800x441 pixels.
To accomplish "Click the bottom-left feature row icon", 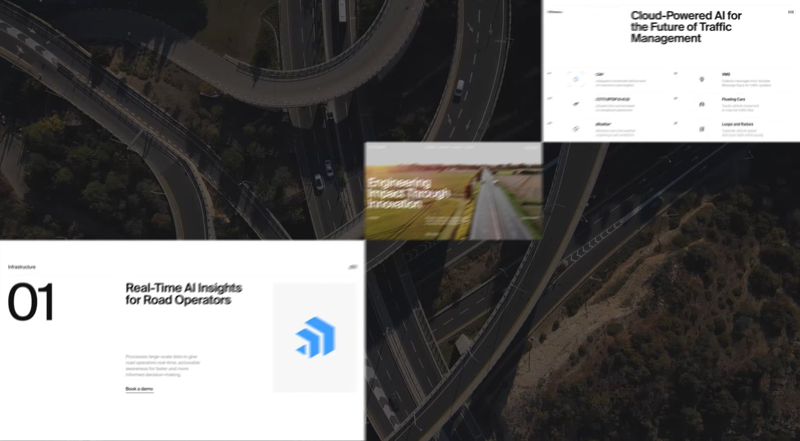I will (576, 129).
